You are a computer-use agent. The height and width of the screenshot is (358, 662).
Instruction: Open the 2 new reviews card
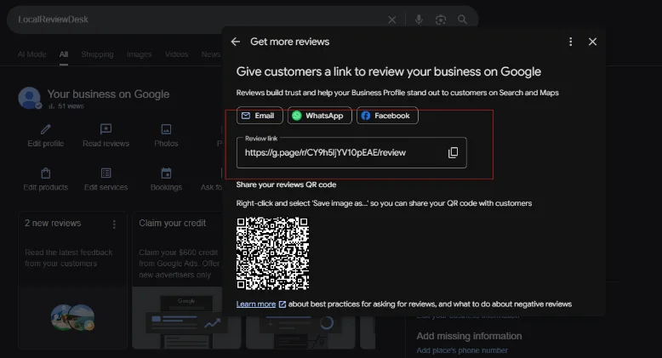point(72,281)
